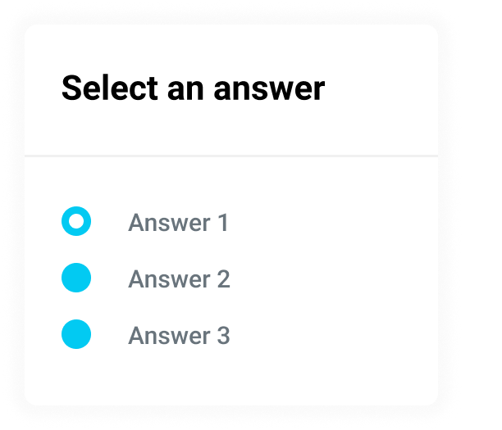The height and width of the screenshot is (430, 502).
Task: Choose the Answer 2 radio button
Action: coord(76,278)
